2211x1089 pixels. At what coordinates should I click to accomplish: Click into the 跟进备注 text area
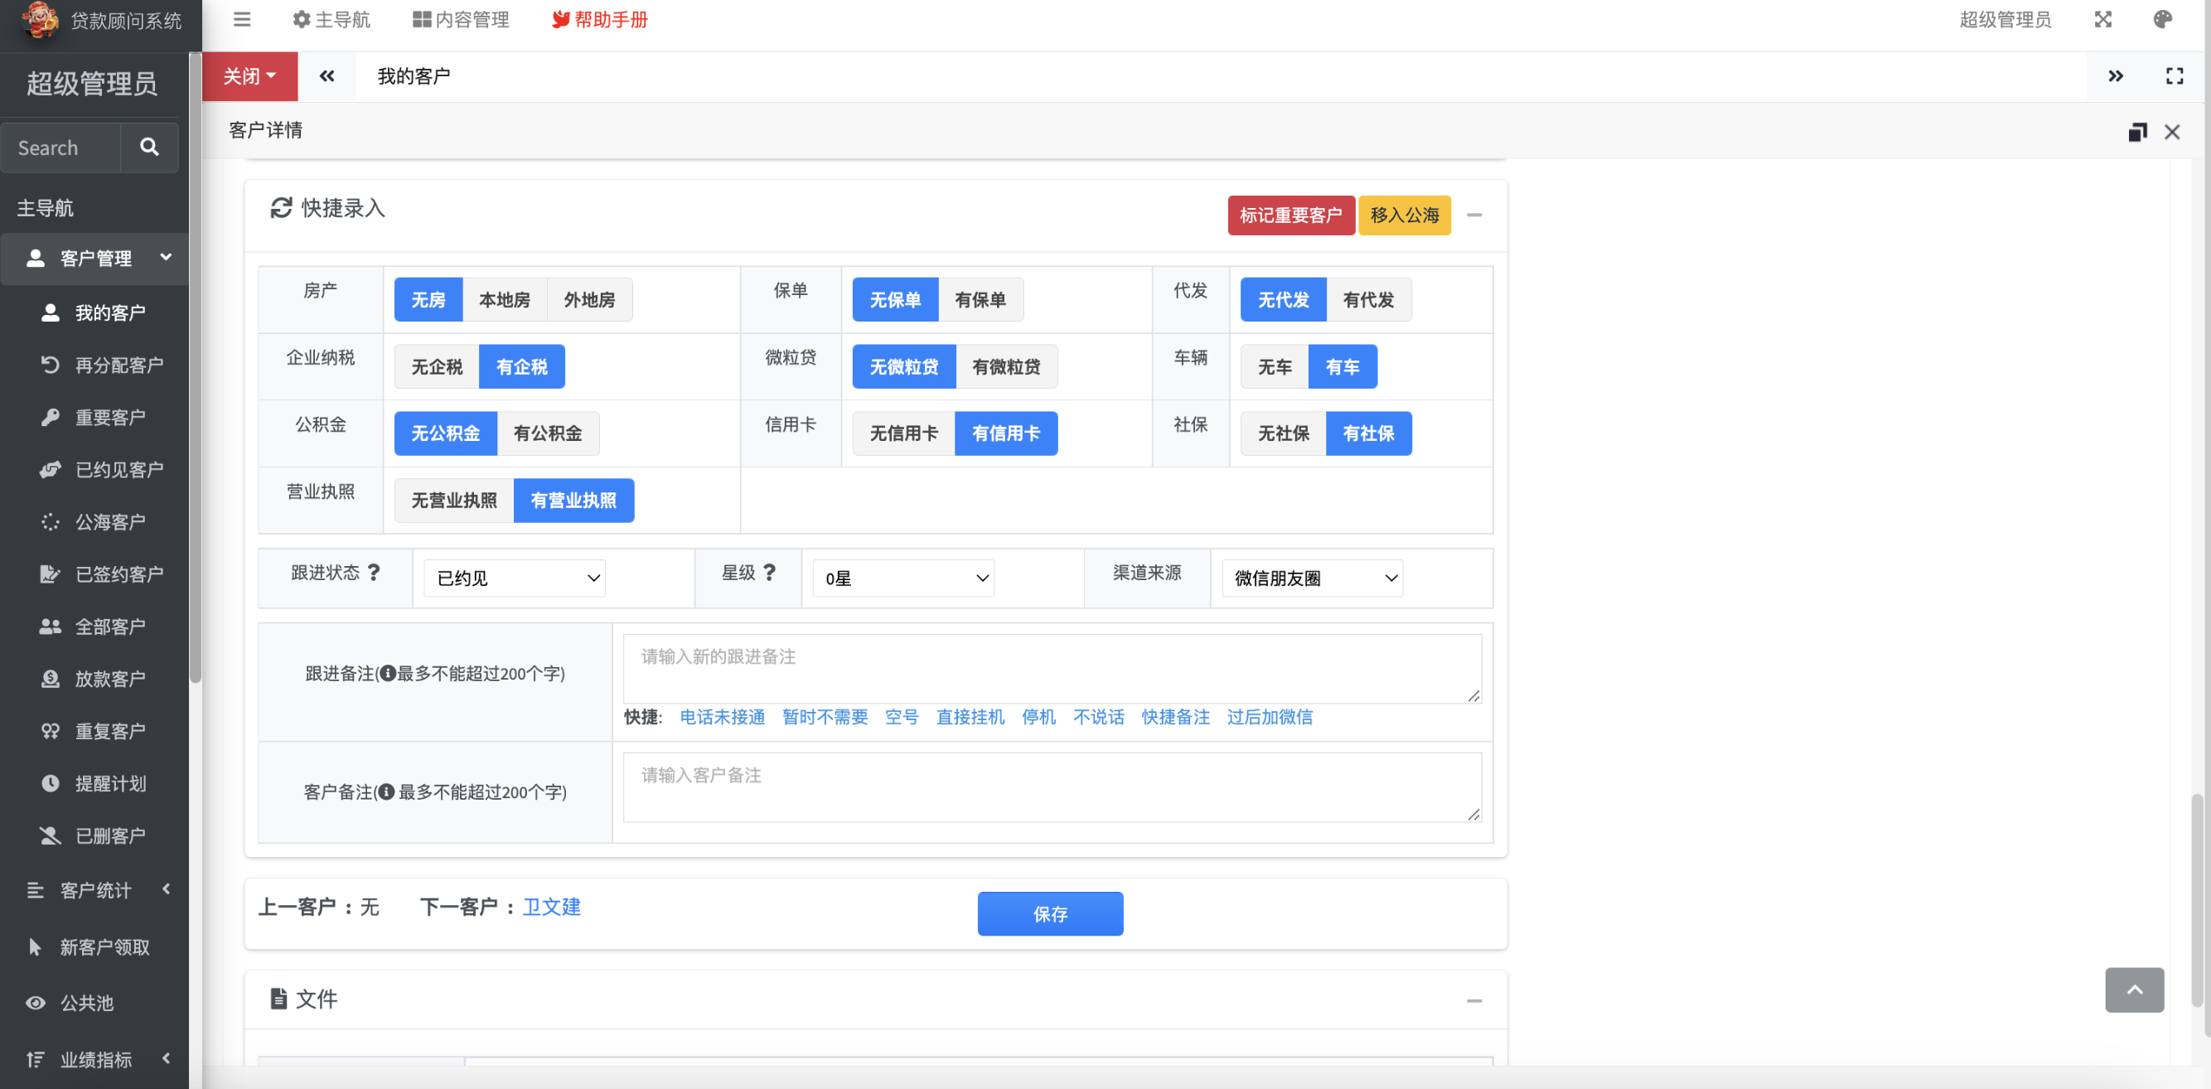coord(1052,669)
